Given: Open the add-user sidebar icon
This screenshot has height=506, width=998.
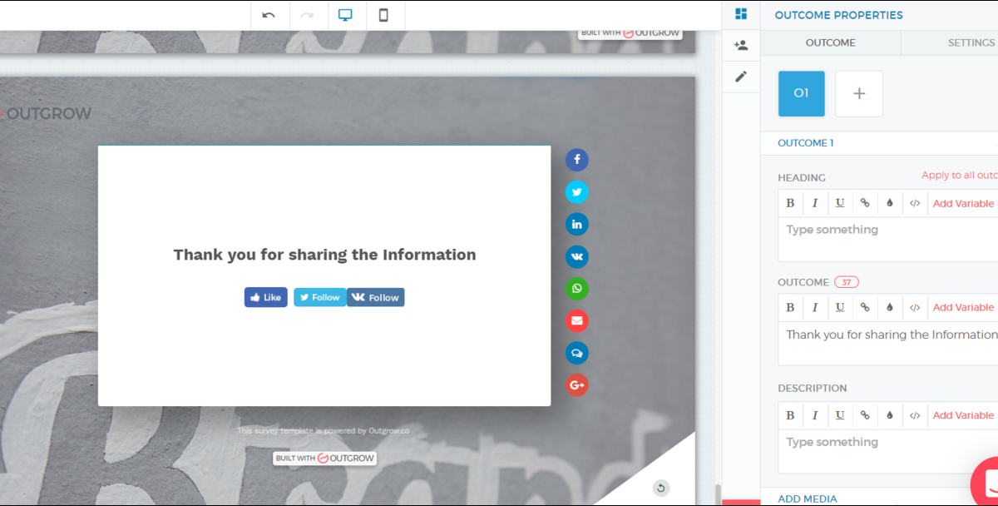Looking at the screenshot, I should (x=741, y=46).
